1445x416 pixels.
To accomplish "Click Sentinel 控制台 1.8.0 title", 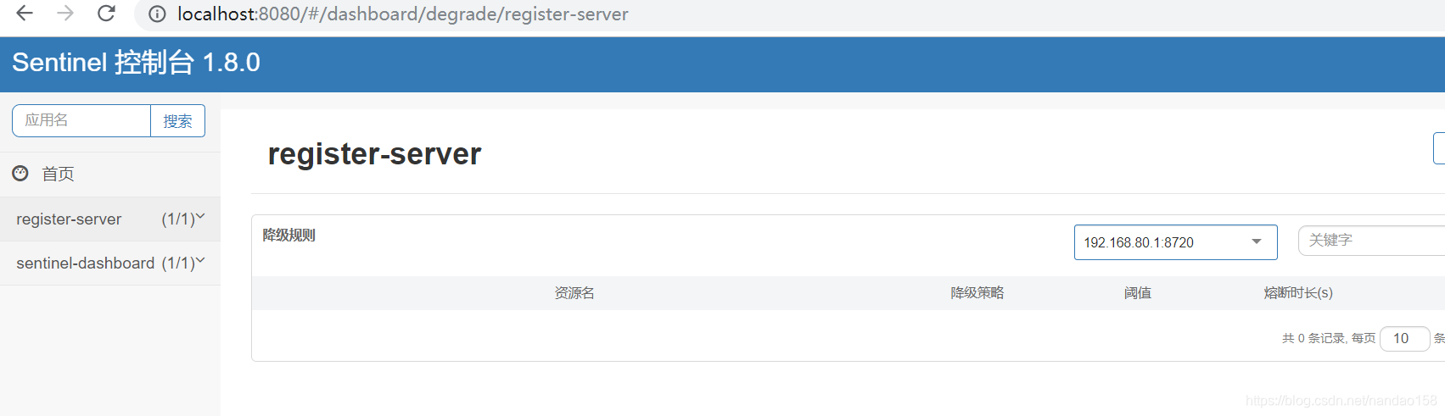I will pyautogui.click(x=136, y=63).
